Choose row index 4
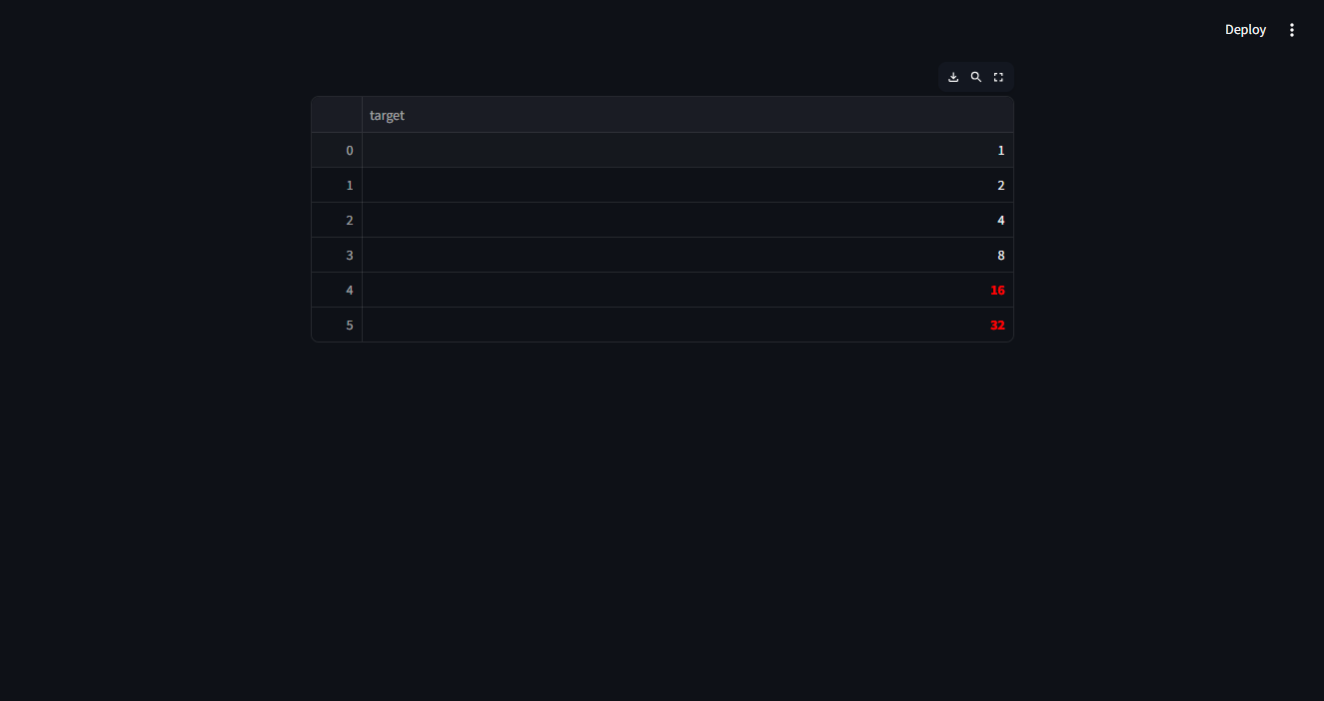Viewport: 1324px width, 701px height. (x=337, y=290)
